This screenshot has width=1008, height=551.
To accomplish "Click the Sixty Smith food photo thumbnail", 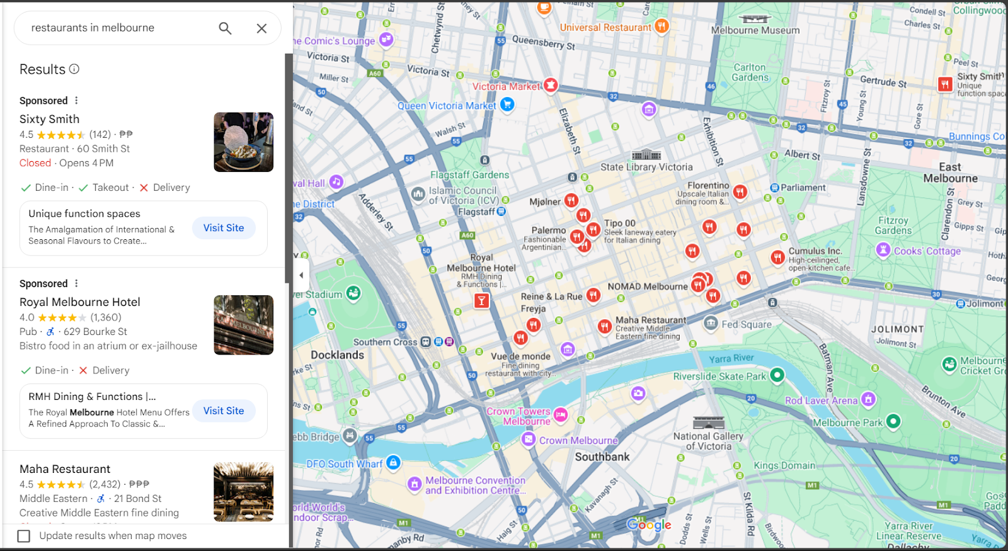I will click(243, 142).
